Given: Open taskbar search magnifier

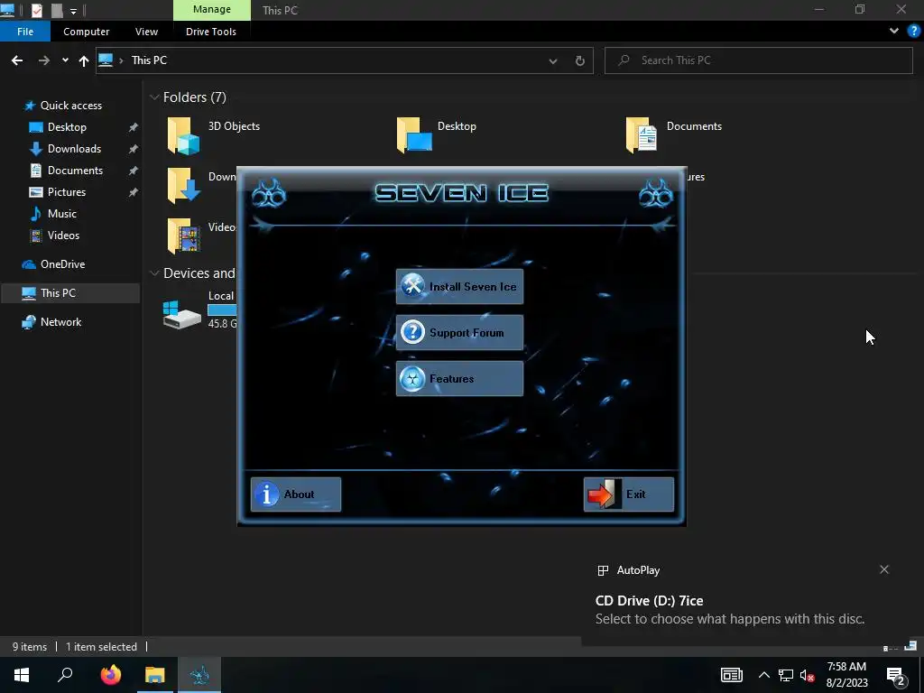Looking at the screenshot, I should point(65,675).
